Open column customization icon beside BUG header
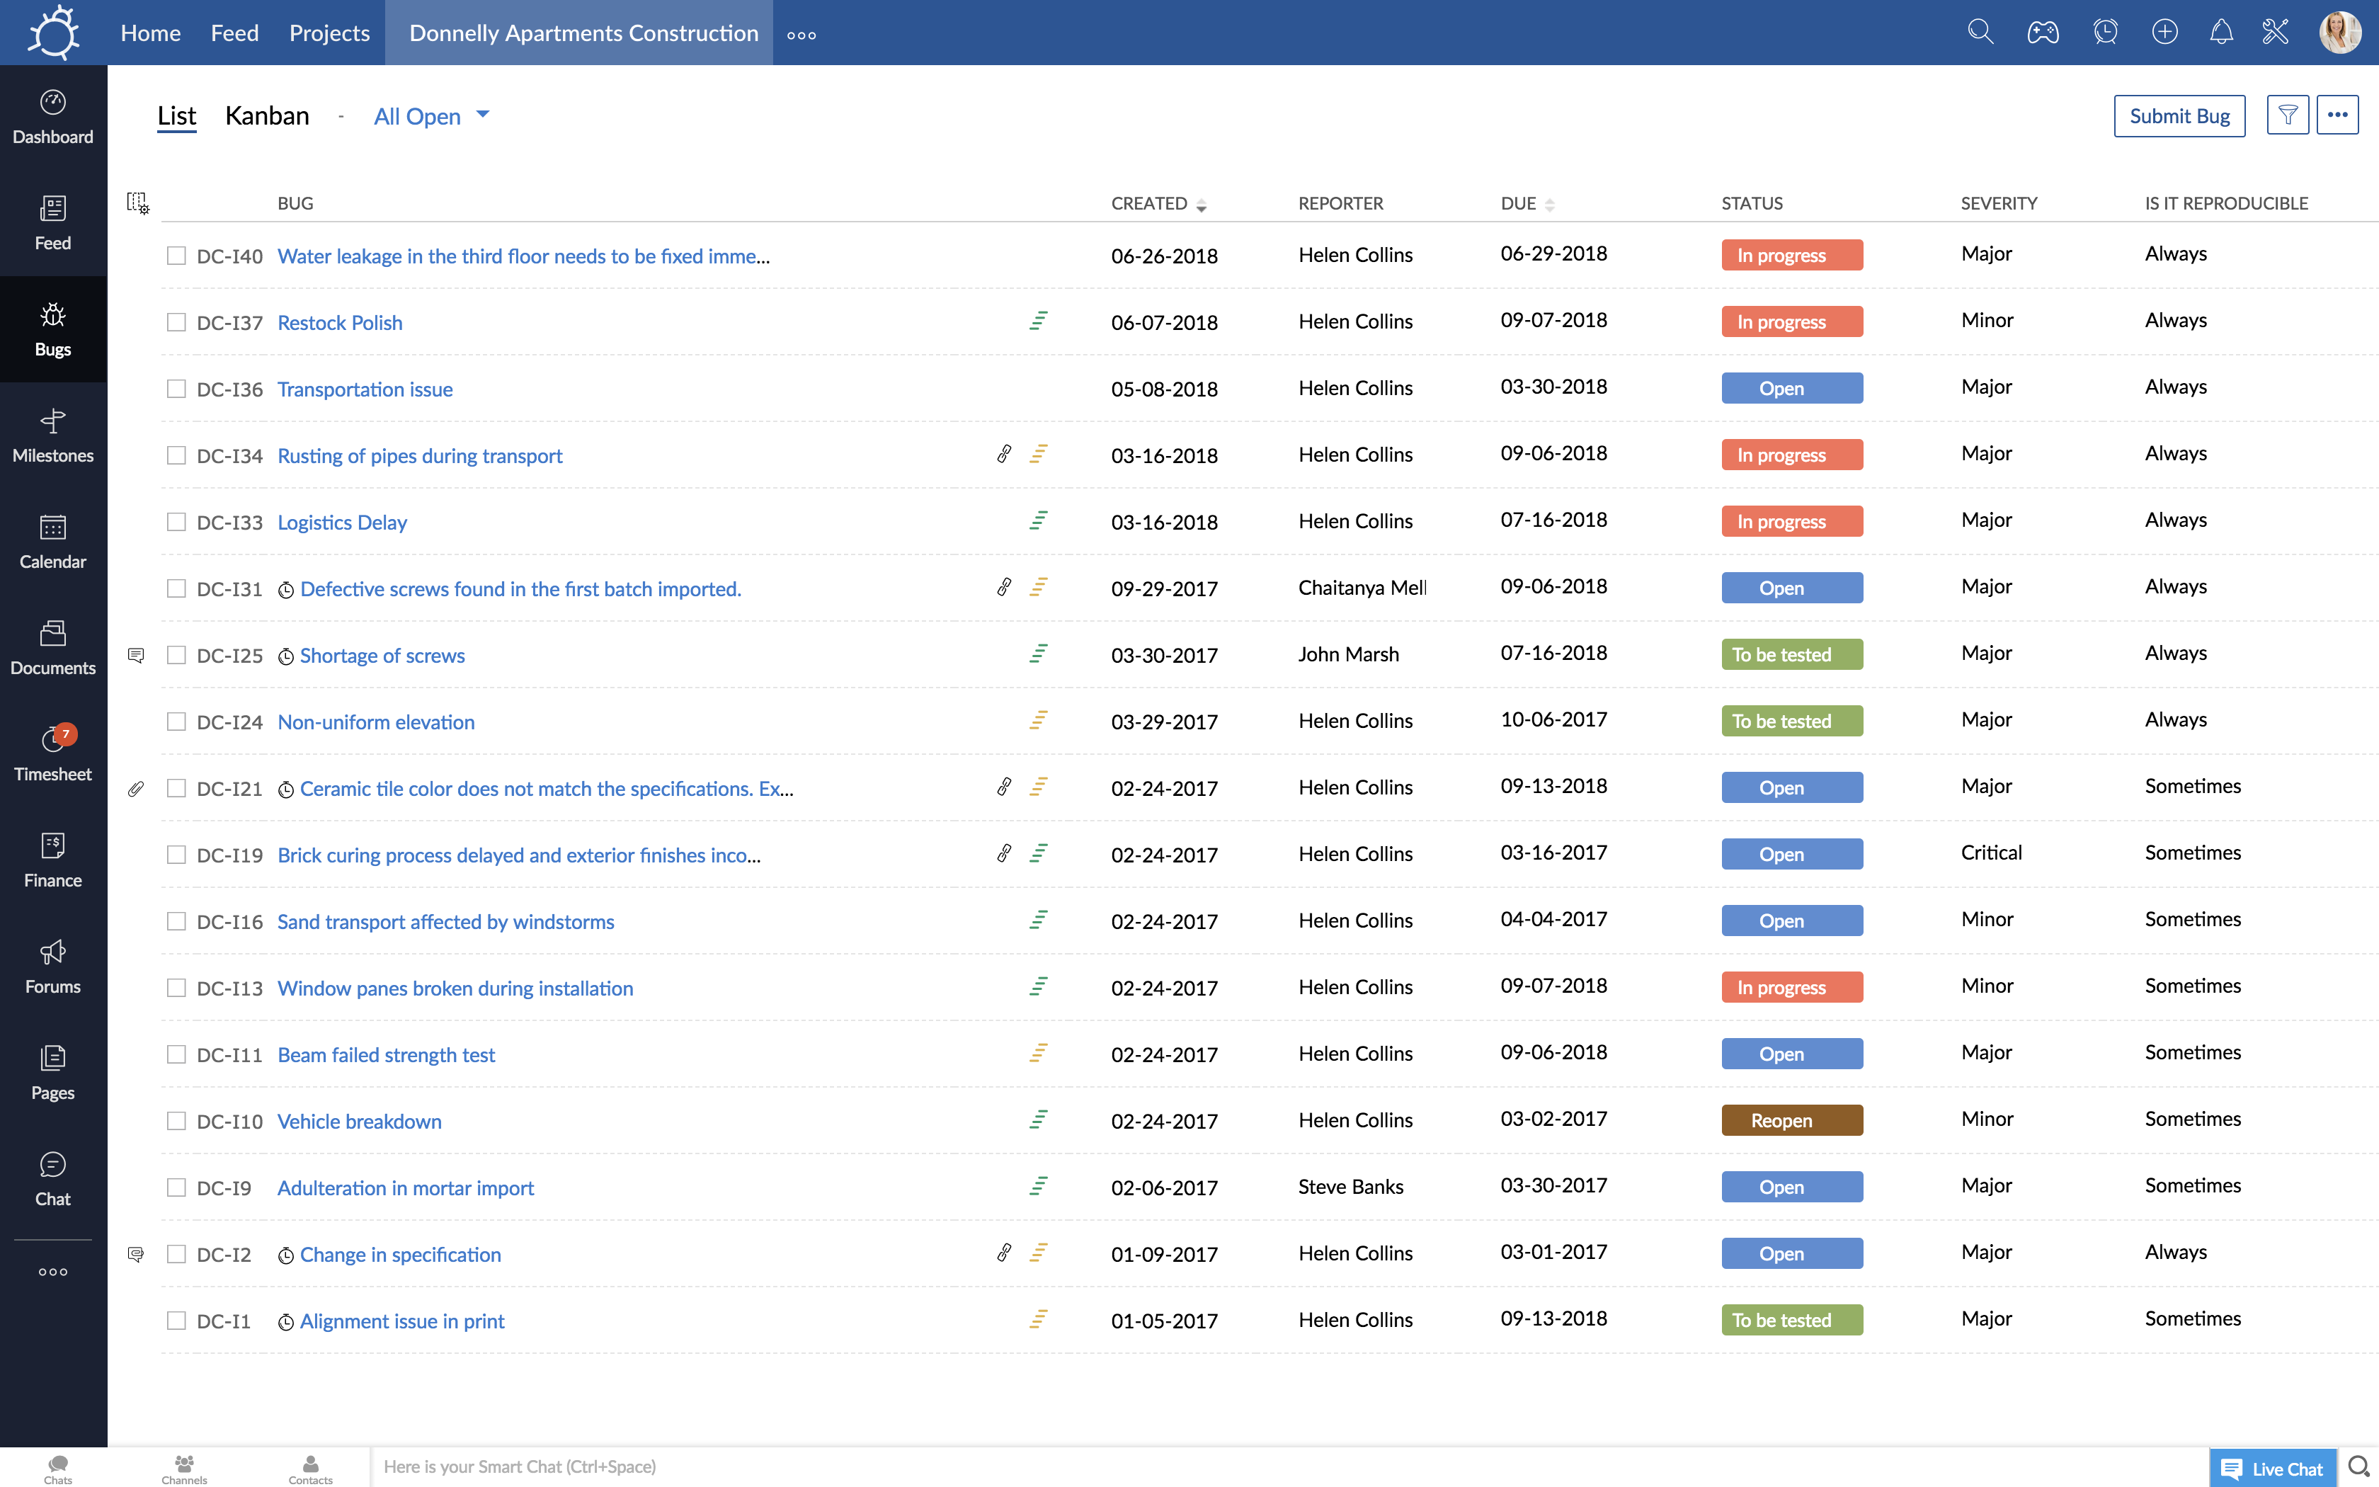The width and height of the screenshot is (2379, 1487). [137, 204]
